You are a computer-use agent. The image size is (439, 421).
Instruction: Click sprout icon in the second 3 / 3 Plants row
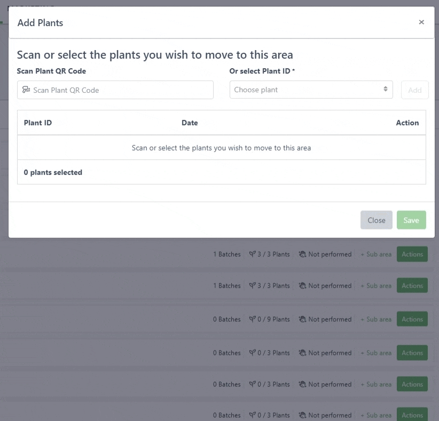click(x=252, y=286)
